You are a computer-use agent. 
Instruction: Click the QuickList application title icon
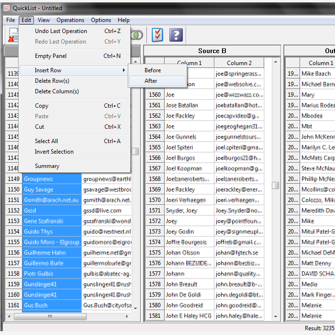[x=7, y=8]
